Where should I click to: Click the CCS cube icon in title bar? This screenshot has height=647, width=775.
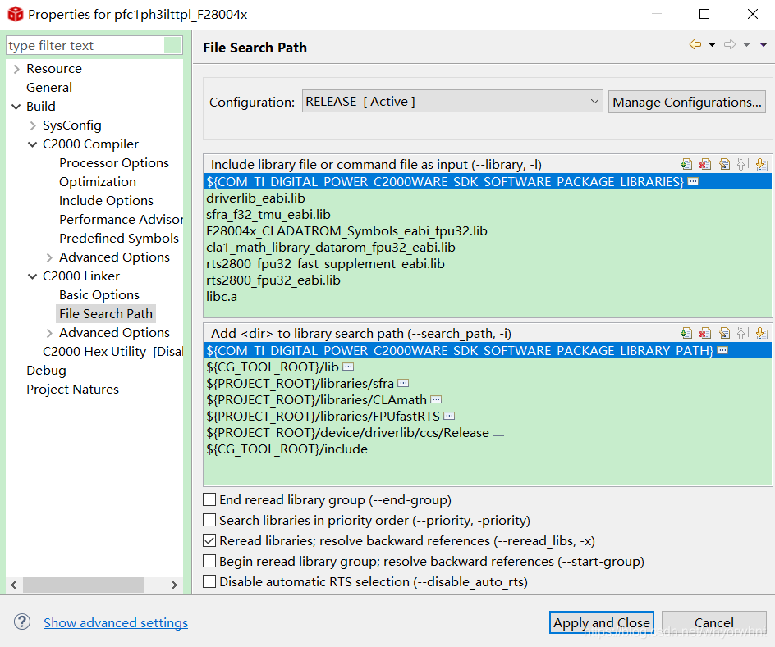click(x=16, y=14)
